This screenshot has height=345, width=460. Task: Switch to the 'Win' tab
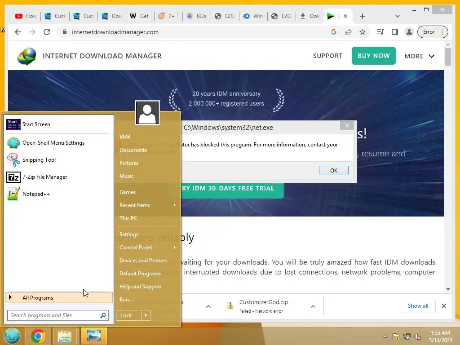(x=253, y=16)
